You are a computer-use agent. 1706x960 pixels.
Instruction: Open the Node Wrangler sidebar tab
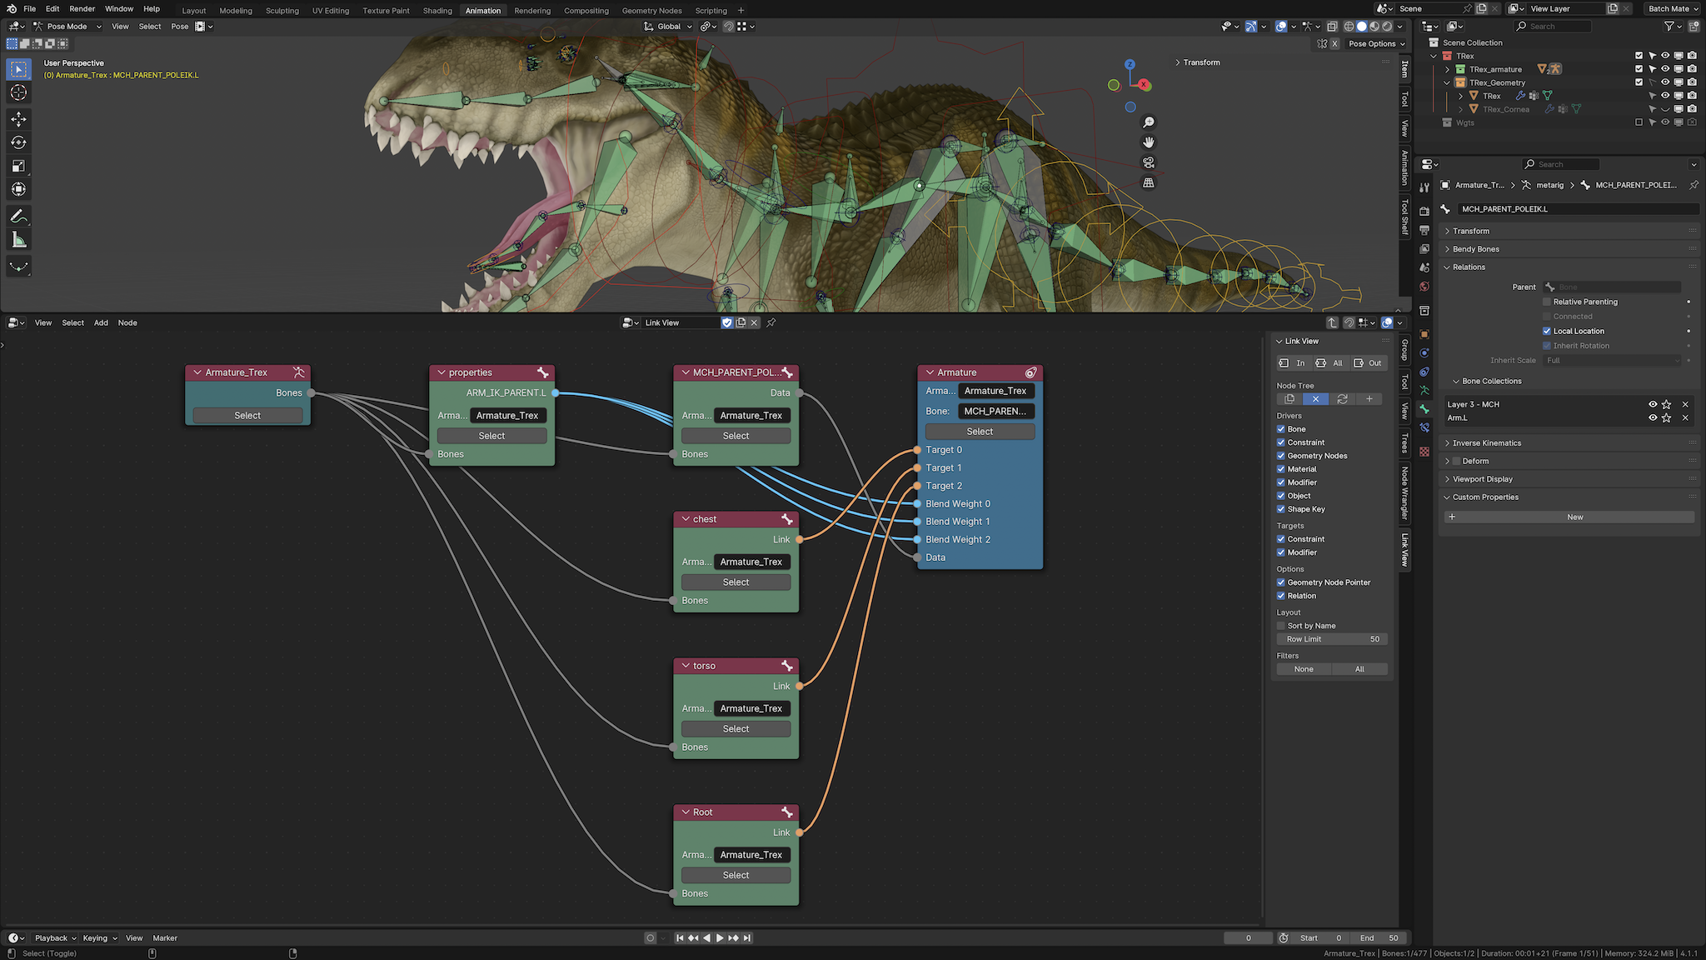(x=1404, y=492)
